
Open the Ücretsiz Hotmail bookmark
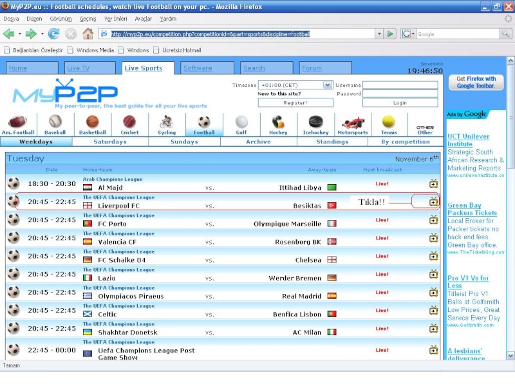178,50
